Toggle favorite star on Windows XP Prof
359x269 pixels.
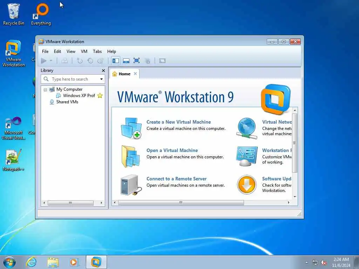(100, 95)
